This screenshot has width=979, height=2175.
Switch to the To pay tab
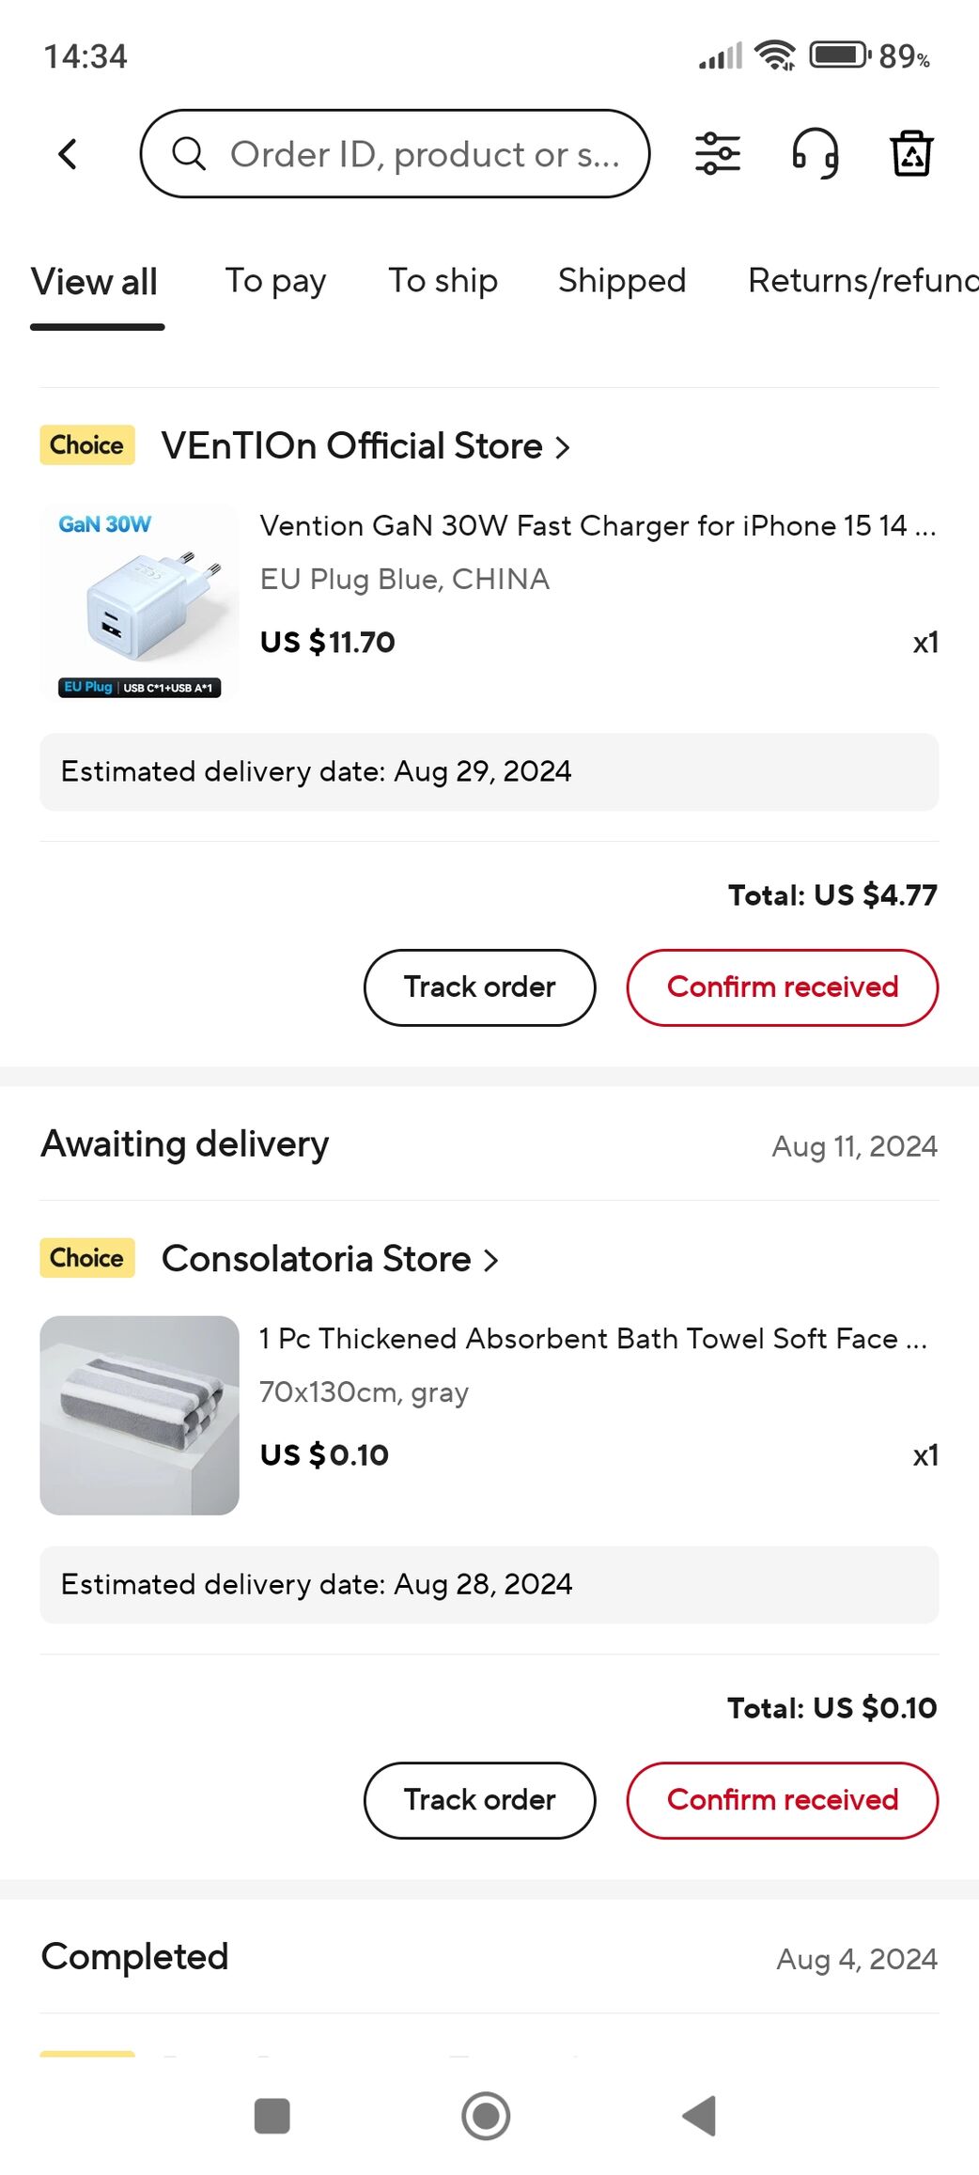point(275,281)
